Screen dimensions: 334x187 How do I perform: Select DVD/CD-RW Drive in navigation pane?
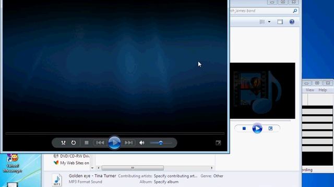point(71,156)
